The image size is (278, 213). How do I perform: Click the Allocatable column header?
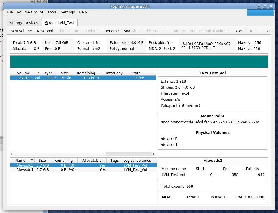pos(92,161)
